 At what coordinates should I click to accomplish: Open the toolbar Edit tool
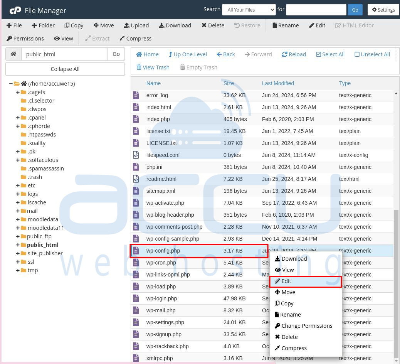pos(317,25)
